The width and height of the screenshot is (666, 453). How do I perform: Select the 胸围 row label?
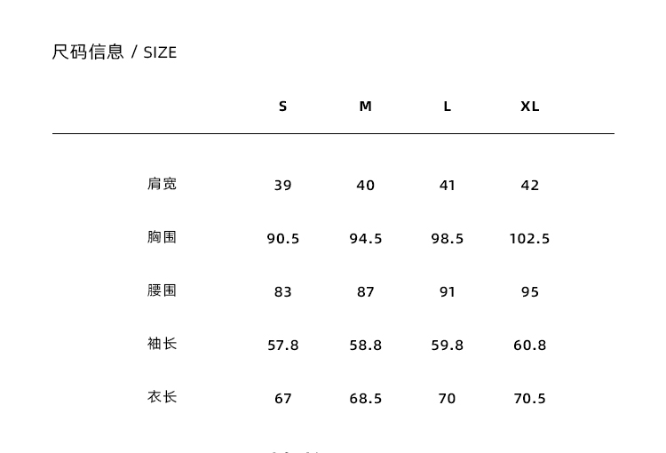(x=163, y=237)
